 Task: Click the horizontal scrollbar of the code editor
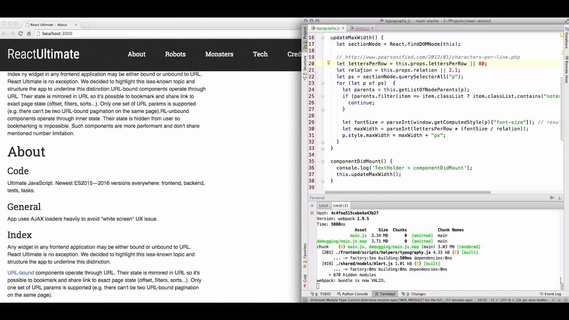(407, 192)
